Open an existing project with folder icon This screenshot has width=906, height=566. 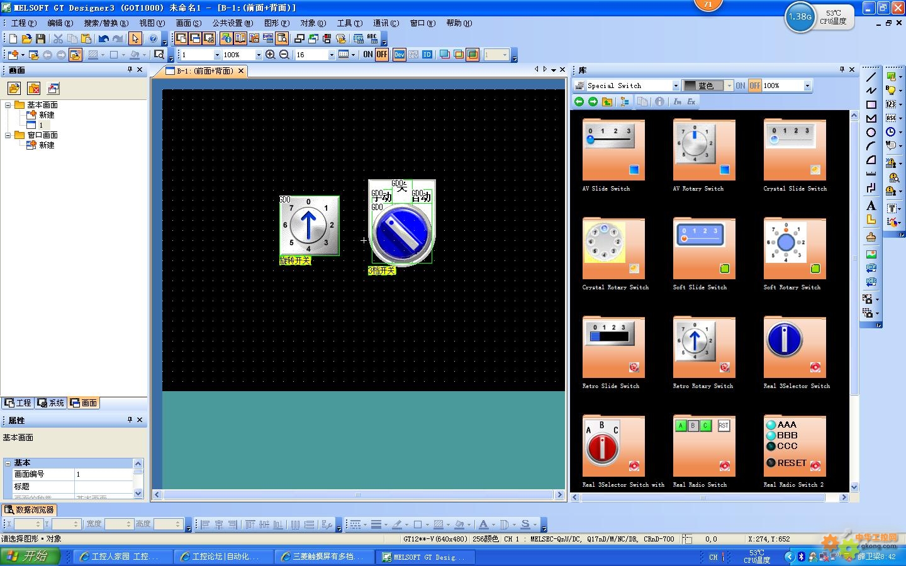pos(27,39)
